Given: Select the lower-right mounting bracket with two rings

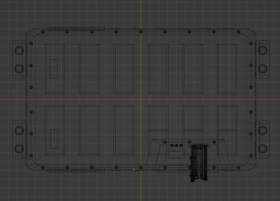Looking at the screenshot, I should (x=263, y=140).
